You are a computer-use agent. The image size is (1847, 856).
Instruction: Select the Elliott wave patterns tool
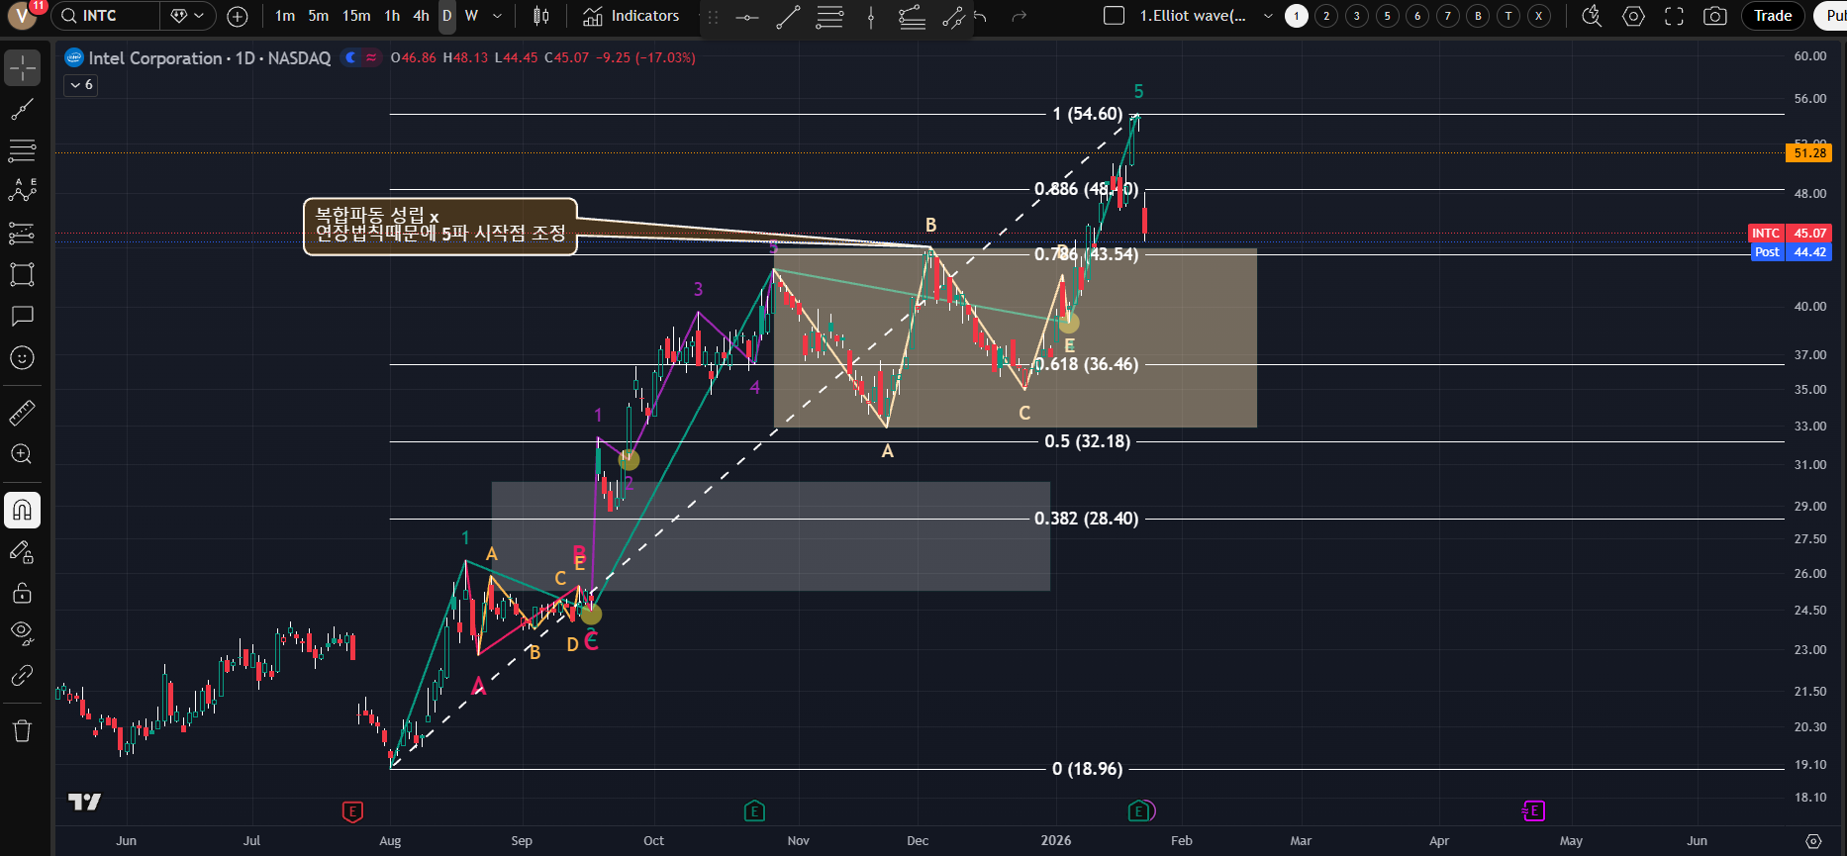22,191
